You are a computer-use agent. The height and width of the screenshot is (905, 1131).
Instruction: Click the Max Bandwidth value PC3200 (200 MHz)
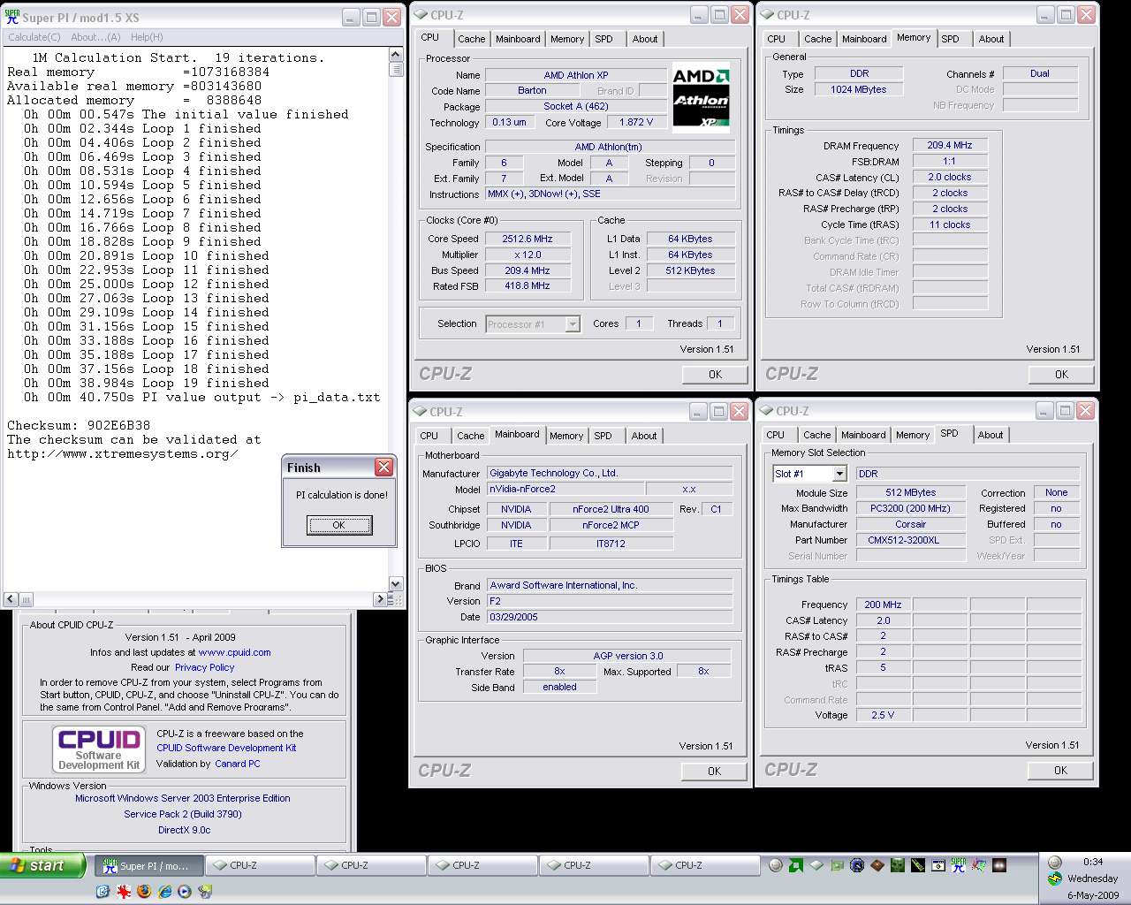(x=910, y=508)
